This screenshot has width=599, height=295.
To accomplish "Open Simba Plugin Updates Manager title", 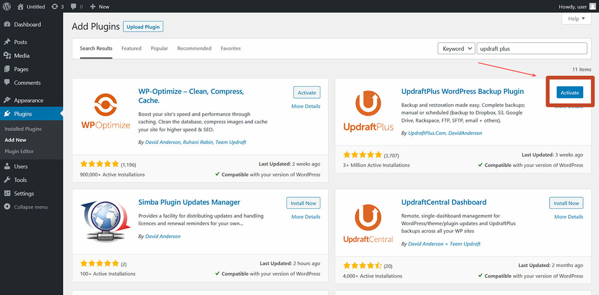I will coord(189,202).
